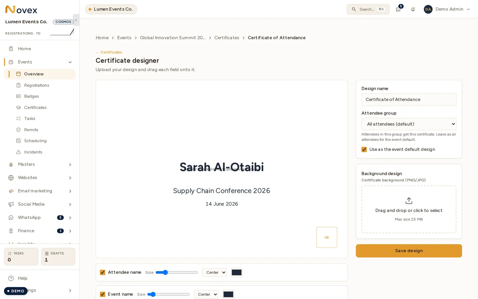478x299 pixels.
Task: Open Attendee name alignment dropdown
Action: (214, 272)
